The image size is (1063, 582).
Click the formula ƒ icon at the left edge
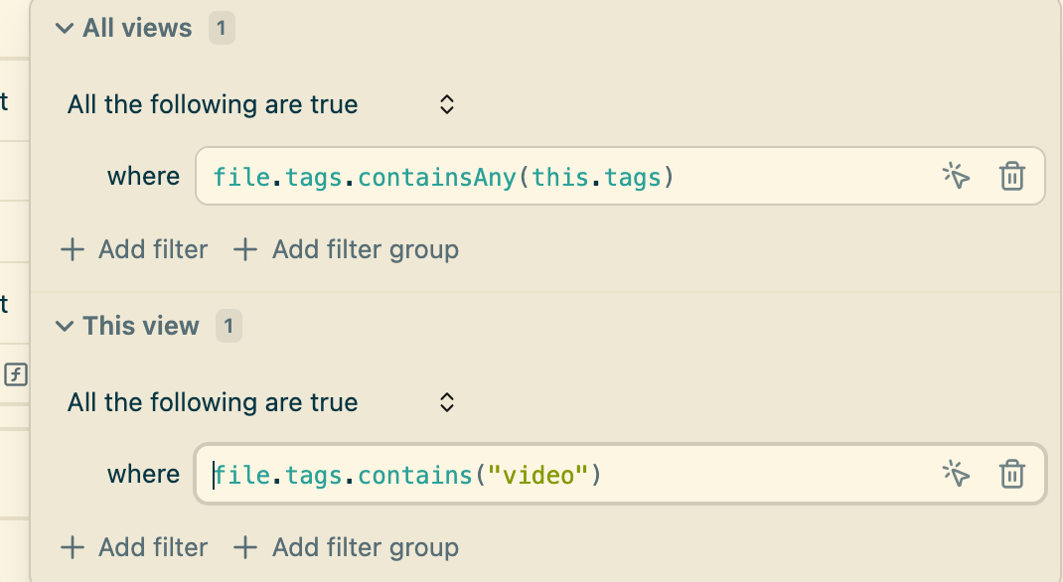[16, 374]
